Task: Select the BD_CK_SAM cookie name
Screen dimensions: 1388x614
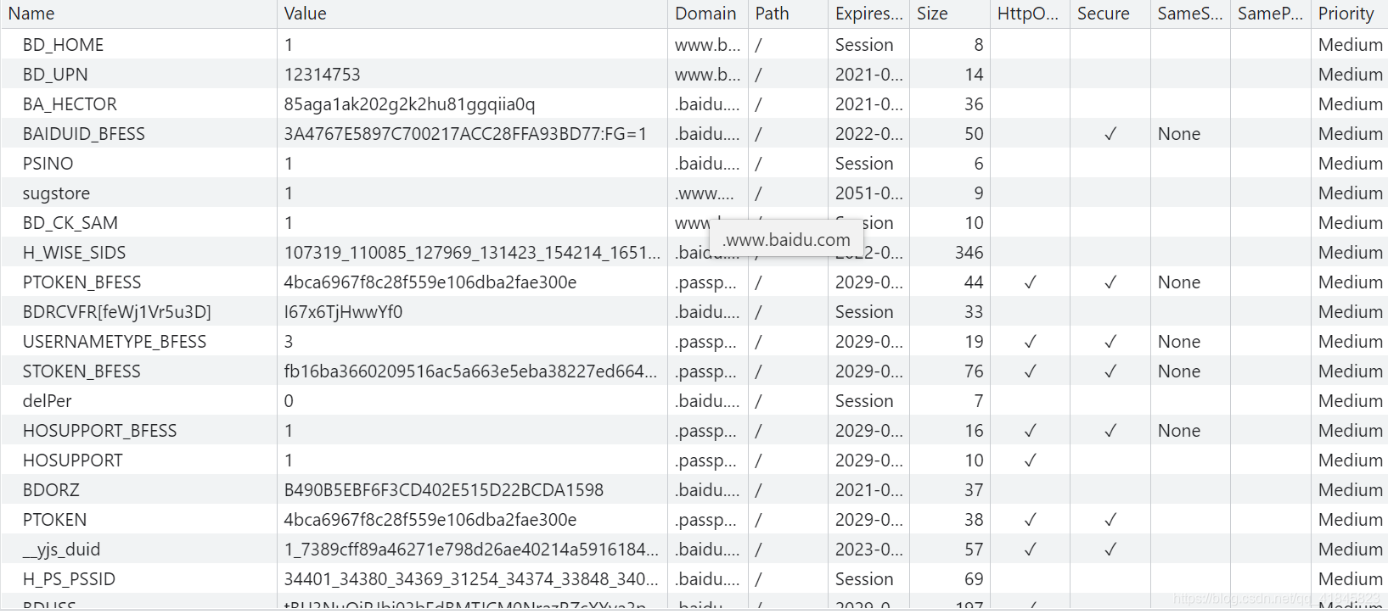Action: tap(70, 223)
